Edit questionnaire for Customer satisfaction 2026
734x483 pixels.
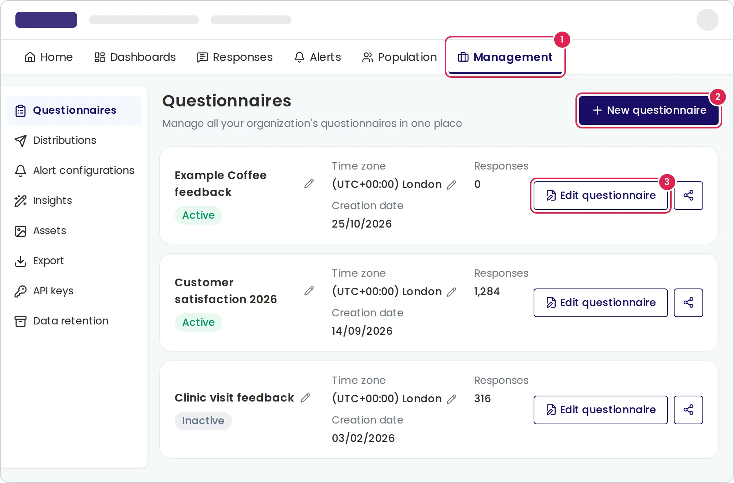[x=600, y=302]
